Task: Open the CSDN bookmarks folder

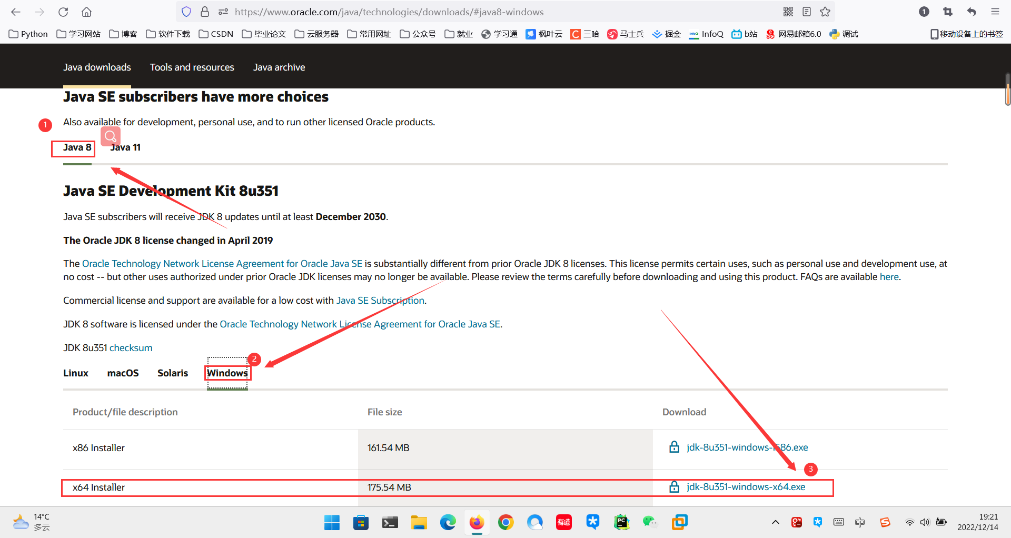Action: (x=216, y=34)
